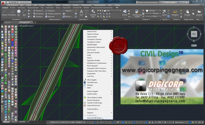Screen dimensions: 205x125
Task: Click Вход в службы sign-in
Action: click(x=169, y=2)
